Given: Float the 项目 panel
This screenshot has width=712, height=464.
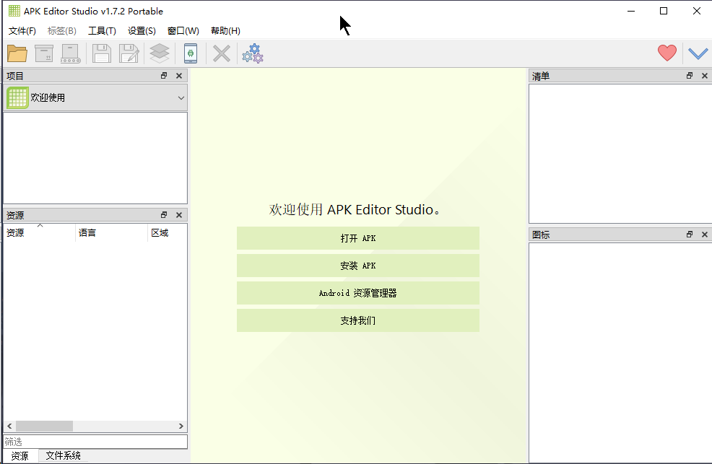Looking at the screenshot, I should (164, 76).
